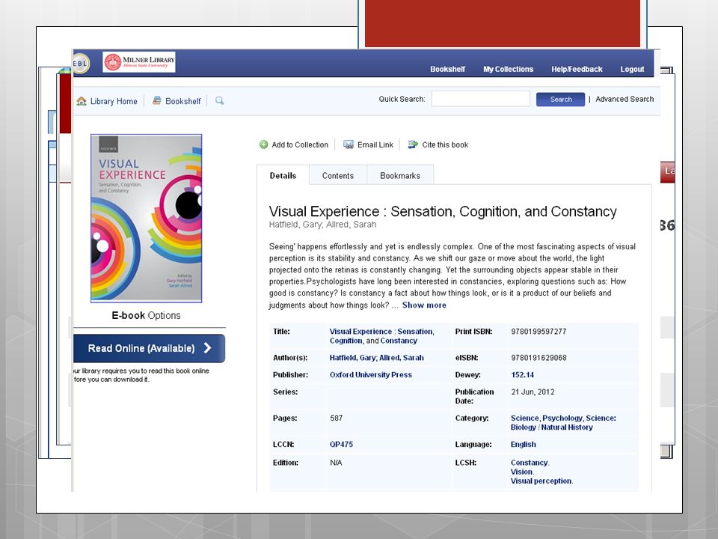Click the Email Link text
Image resolution: width=718 pixels, height=539 pixels.
coord(375,144)
